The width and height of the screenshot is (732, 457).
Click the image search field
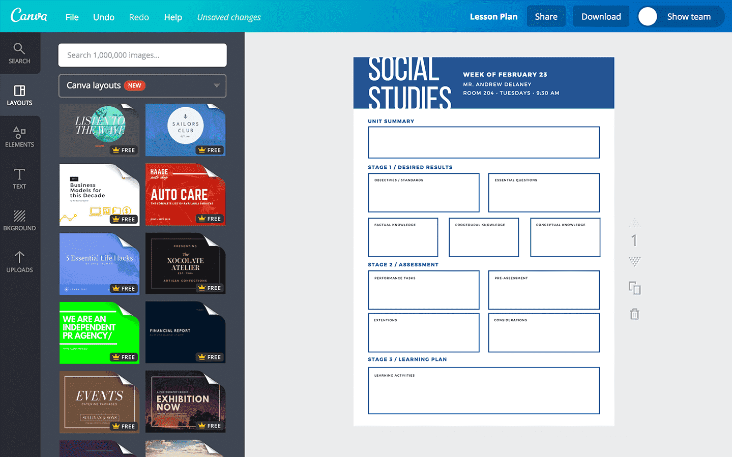coord(142,55)
